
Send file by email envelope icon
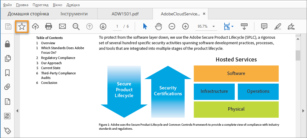tap(62, 26)
